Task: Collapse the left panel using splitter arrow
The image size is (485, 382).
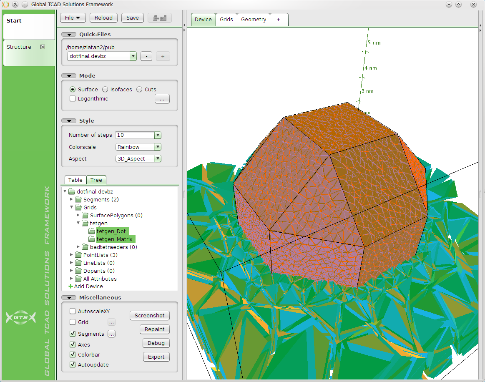Action: 184,25
